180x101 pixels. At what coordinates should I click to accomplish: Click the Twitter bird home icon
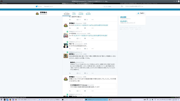click(x=37, y=6)
